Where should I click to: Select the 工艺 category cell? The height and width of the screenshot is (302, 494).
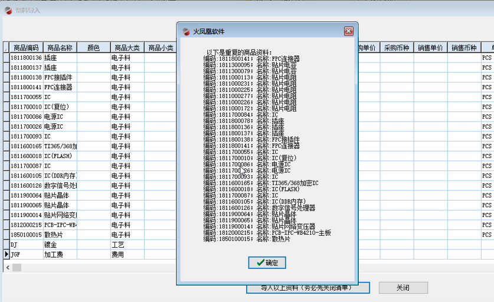pos(127,245)
